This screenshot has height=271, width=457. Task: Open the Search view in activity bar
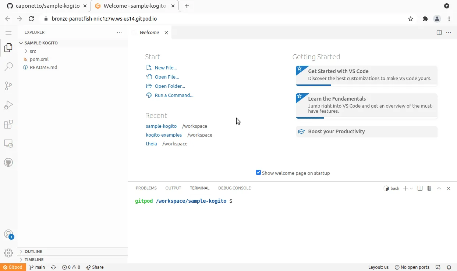8,67
